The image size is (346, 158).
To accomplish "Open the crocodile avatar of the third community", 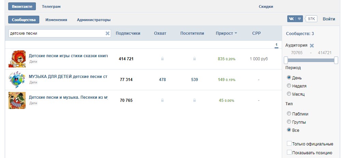I will [x=17, y=100].
